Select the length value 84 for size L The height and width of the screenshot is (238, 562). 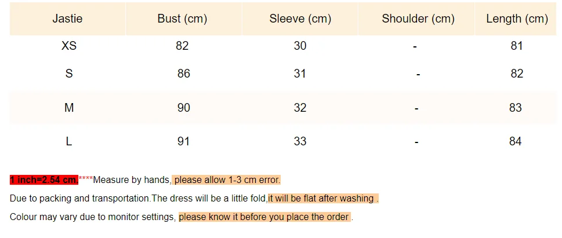pos(516,141)
